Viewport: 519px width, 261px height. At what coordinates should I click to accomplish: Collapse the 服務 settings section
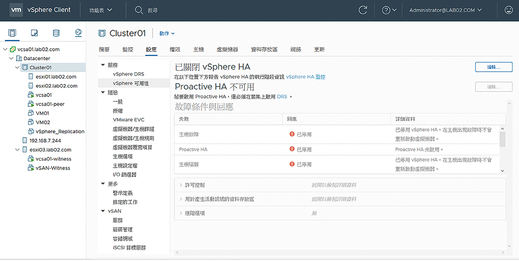[x=103, y=65]
